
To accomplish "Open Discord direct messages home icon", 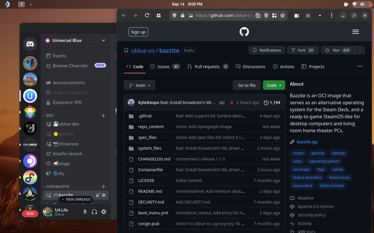I will (30, 44).
